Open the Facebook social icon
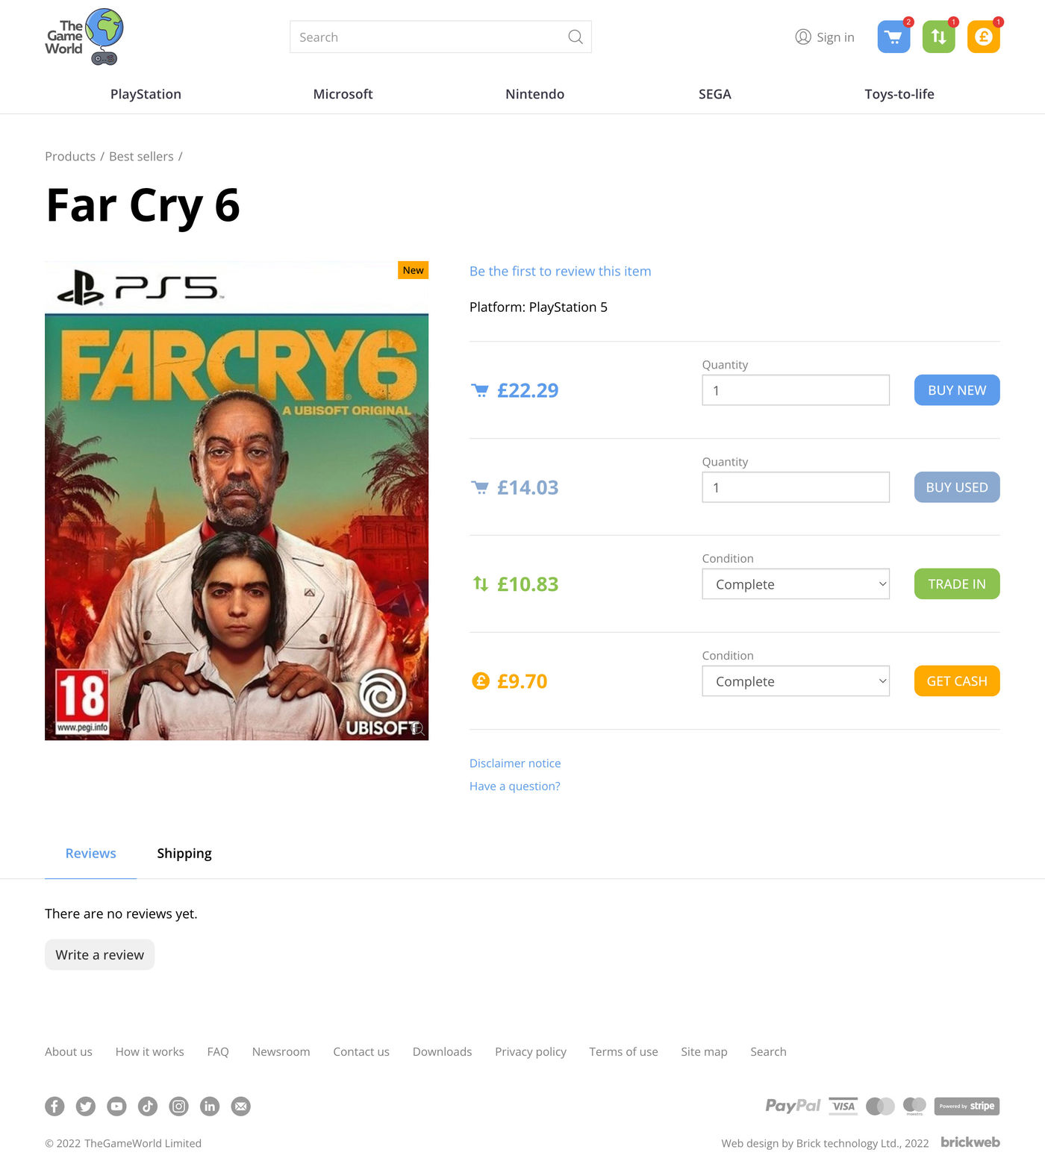 point(54,1106)
